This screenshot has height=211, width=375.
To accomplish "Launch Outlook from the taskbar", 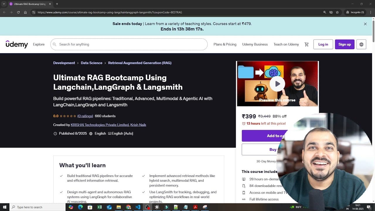I will (x=109, y=207).
